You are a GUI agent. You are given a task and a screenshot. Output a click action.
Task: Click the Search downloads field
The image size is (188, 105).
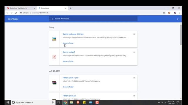pyautogui.click(x=93, y=19)
